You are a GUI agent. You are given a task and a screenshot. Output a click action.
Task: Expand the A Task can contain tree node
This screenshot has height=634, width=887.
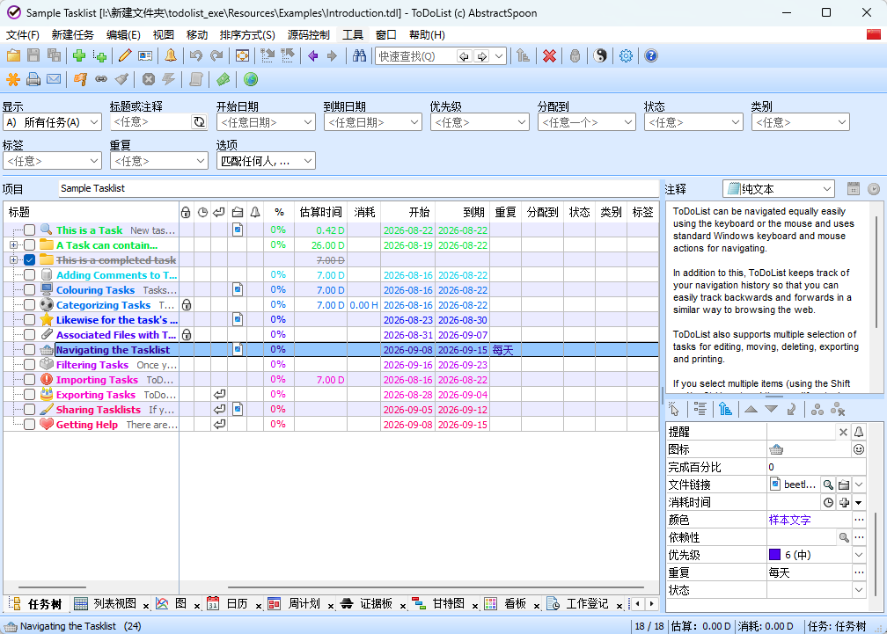coord(13,245)
